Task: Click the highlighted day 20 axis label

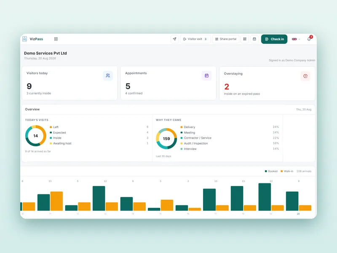Action: pyautogui.click(x=298, y=214)
